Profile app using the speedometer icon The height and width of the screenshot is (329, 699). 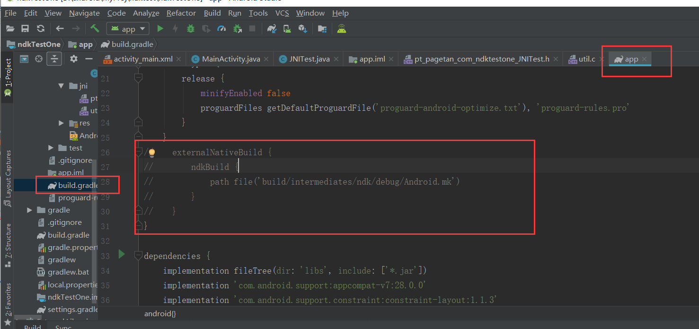[221, 29]
